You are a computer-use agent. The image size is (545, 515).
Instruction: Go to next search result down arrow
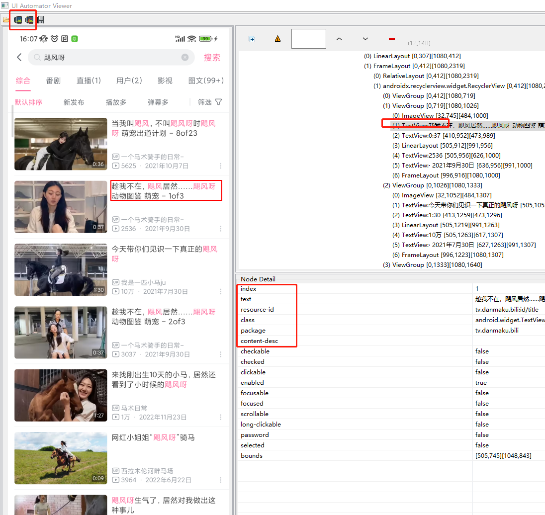pos(365,39)
